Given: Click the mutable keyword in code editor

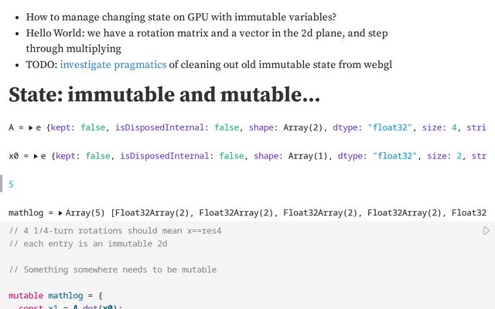Looking at the screenshot, I should tap(26, 296).
